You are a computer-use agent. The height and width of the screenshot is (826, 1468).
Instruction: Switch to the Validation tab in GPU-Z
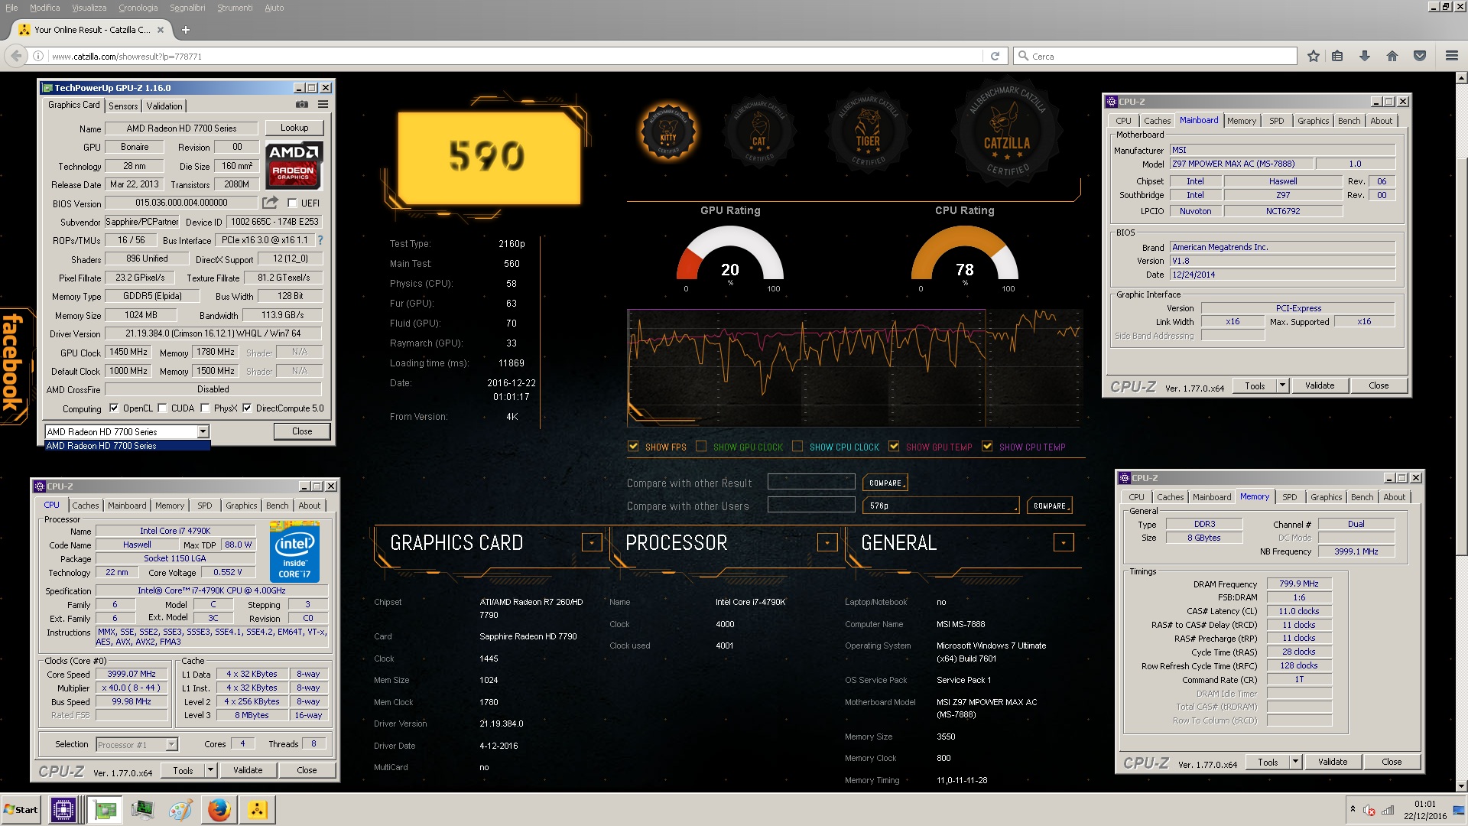coord(164,106)
